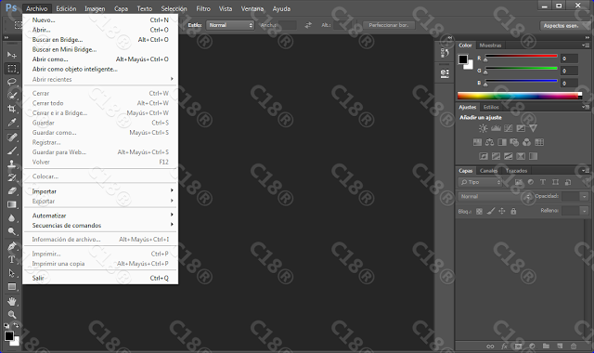Switch foreground and background colors

tap(16, 325)
